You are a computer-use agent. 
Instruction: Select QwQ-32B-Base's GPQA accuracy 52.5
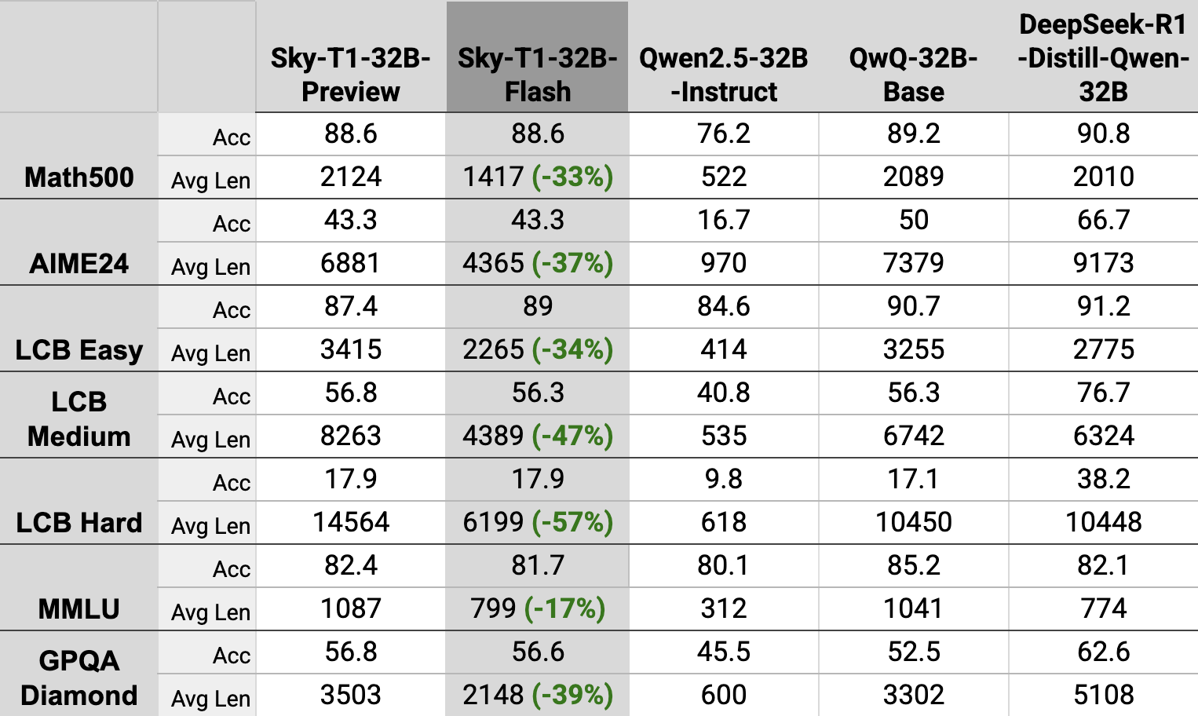coord(913,652)
